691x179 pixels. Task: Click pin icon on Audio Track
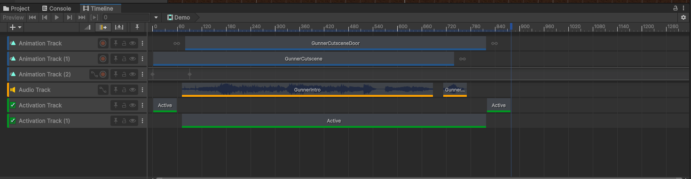pos(116,90)
